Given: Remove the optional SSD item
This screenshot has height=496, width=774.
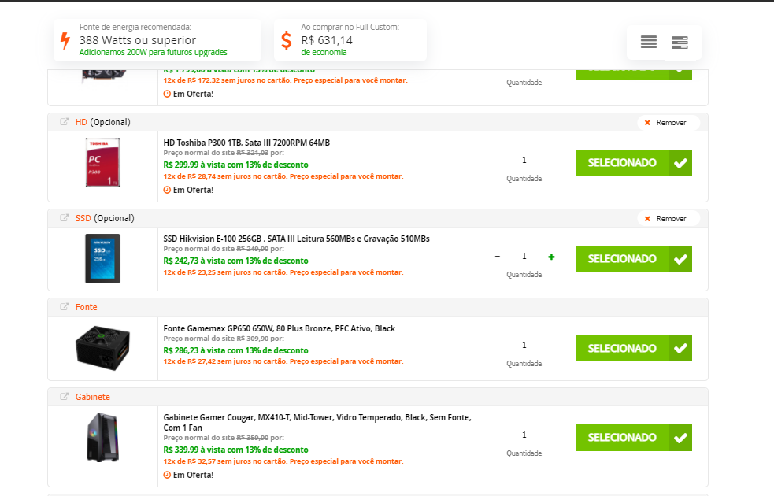Looking at the screenshot, I should point(667,219).
